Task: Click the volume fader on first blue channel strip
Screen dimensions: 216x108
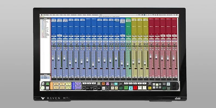Action: pyautogui.click(x=53, y=58)
